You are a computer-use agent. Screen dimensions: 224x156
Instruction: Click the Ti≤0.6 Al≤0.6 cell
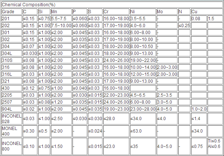214,144
